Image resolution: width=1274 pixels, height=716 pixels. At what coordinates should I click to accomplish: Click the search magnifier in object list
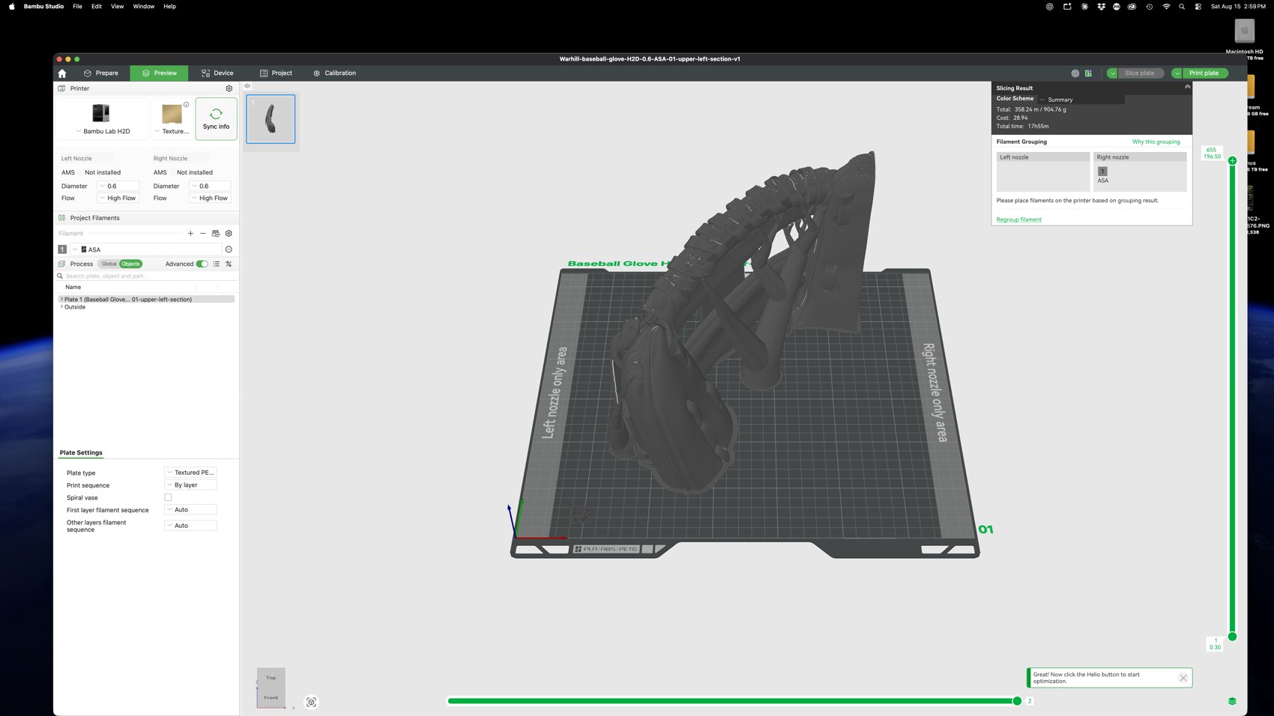(x=60, y=276)
